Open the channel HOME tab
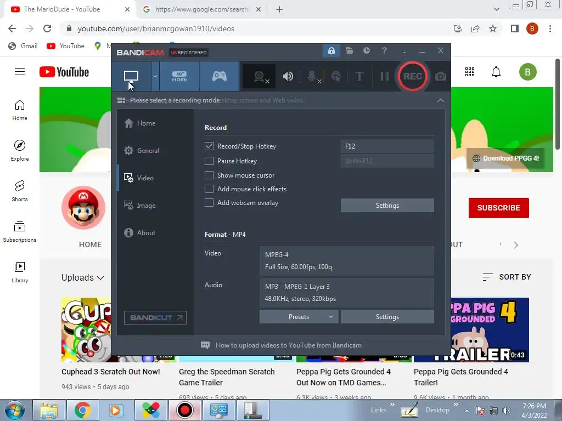The image size is (562, 421). click(91, 244)
